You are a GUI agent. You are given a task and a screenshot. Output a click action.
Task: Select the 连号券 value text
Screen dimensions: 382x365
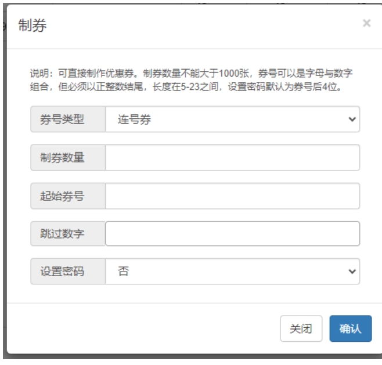134,120
